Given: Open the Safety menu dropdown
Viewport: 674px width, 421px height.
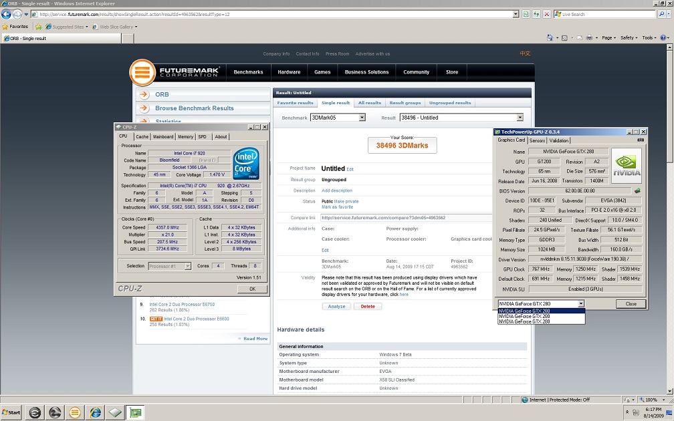Looking at the screenshot, I should tap(629, 38).
